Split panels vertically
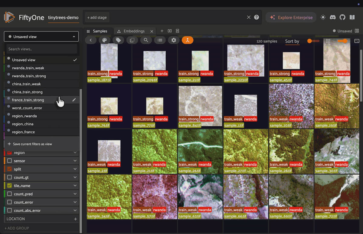This screenshot has width=363, height=234. point(178,31)
